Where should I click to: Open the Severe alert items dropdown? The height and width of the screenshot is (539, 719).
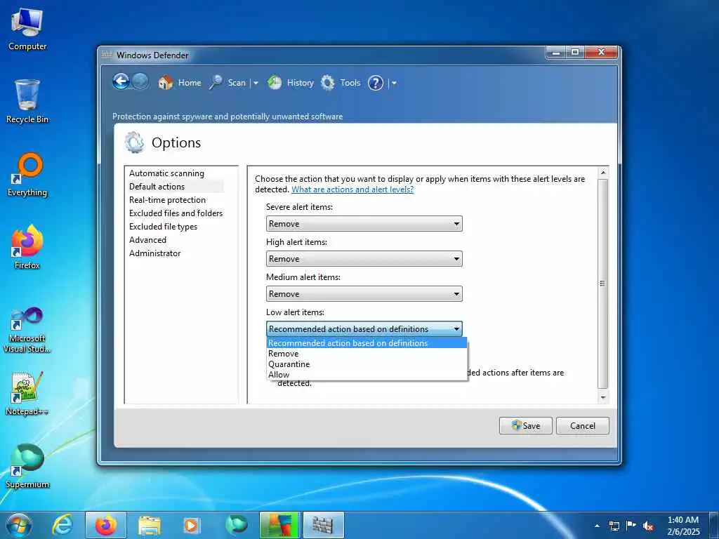(364, 224)
